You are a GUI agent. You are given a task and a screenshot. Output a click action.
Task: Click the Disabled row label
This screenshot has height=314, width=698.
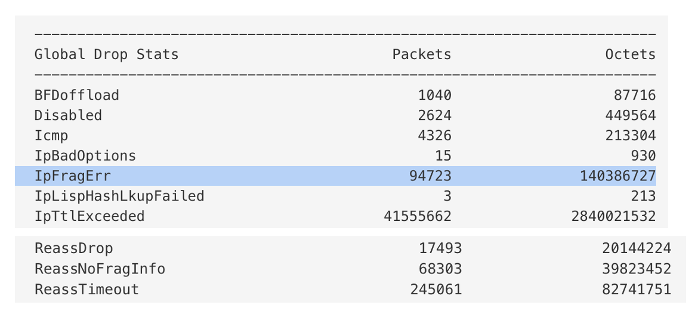(x=68, y=115)
